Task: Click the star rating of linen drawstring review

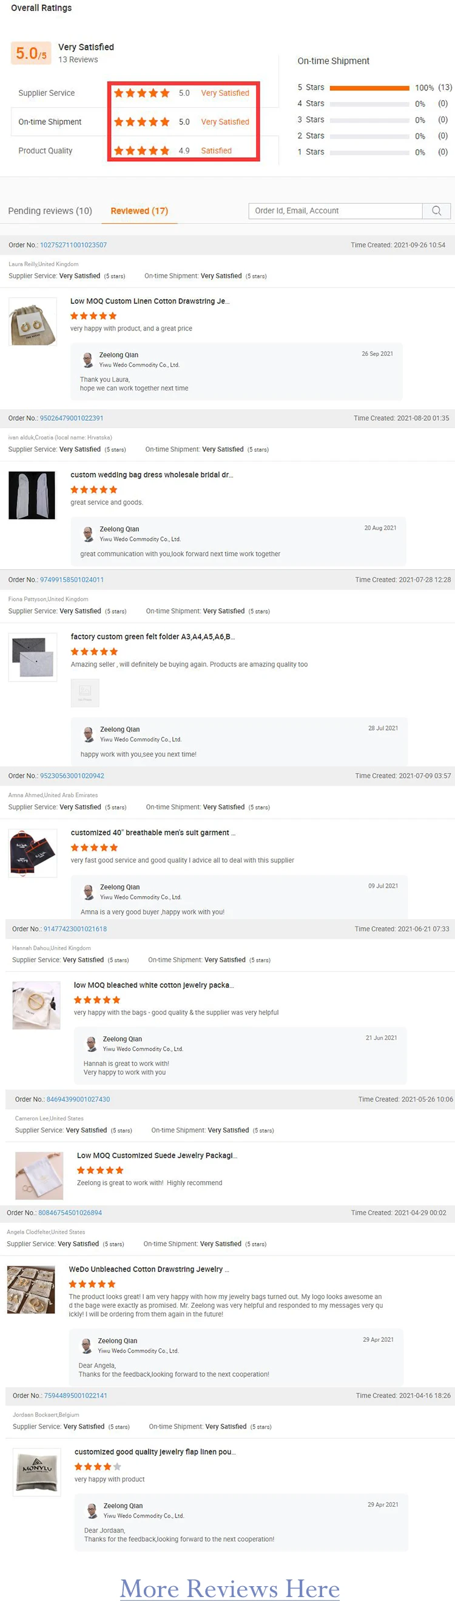Action: point(93,316)
